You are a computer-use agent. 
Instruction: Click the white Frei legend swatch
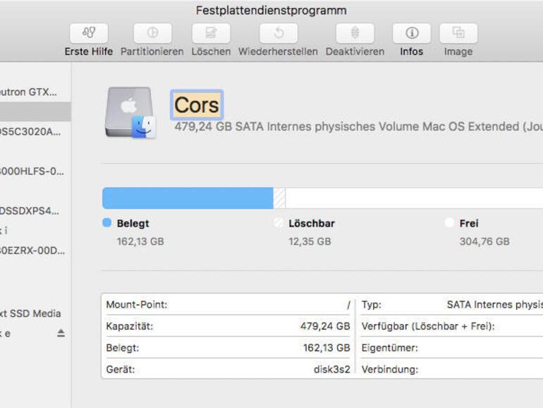tap(449, 223)
